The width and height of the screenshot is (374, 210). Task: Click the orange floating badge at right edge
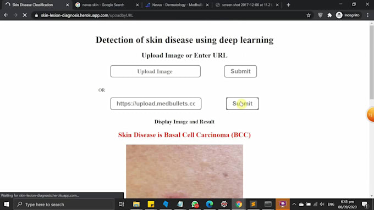coord(370,115)
